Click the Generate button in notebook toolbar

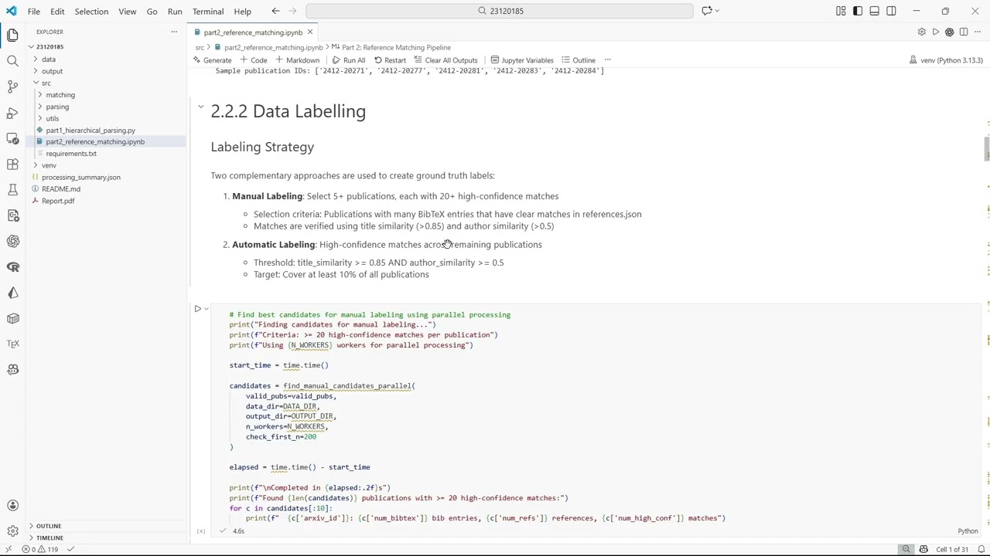click(212, 60)
